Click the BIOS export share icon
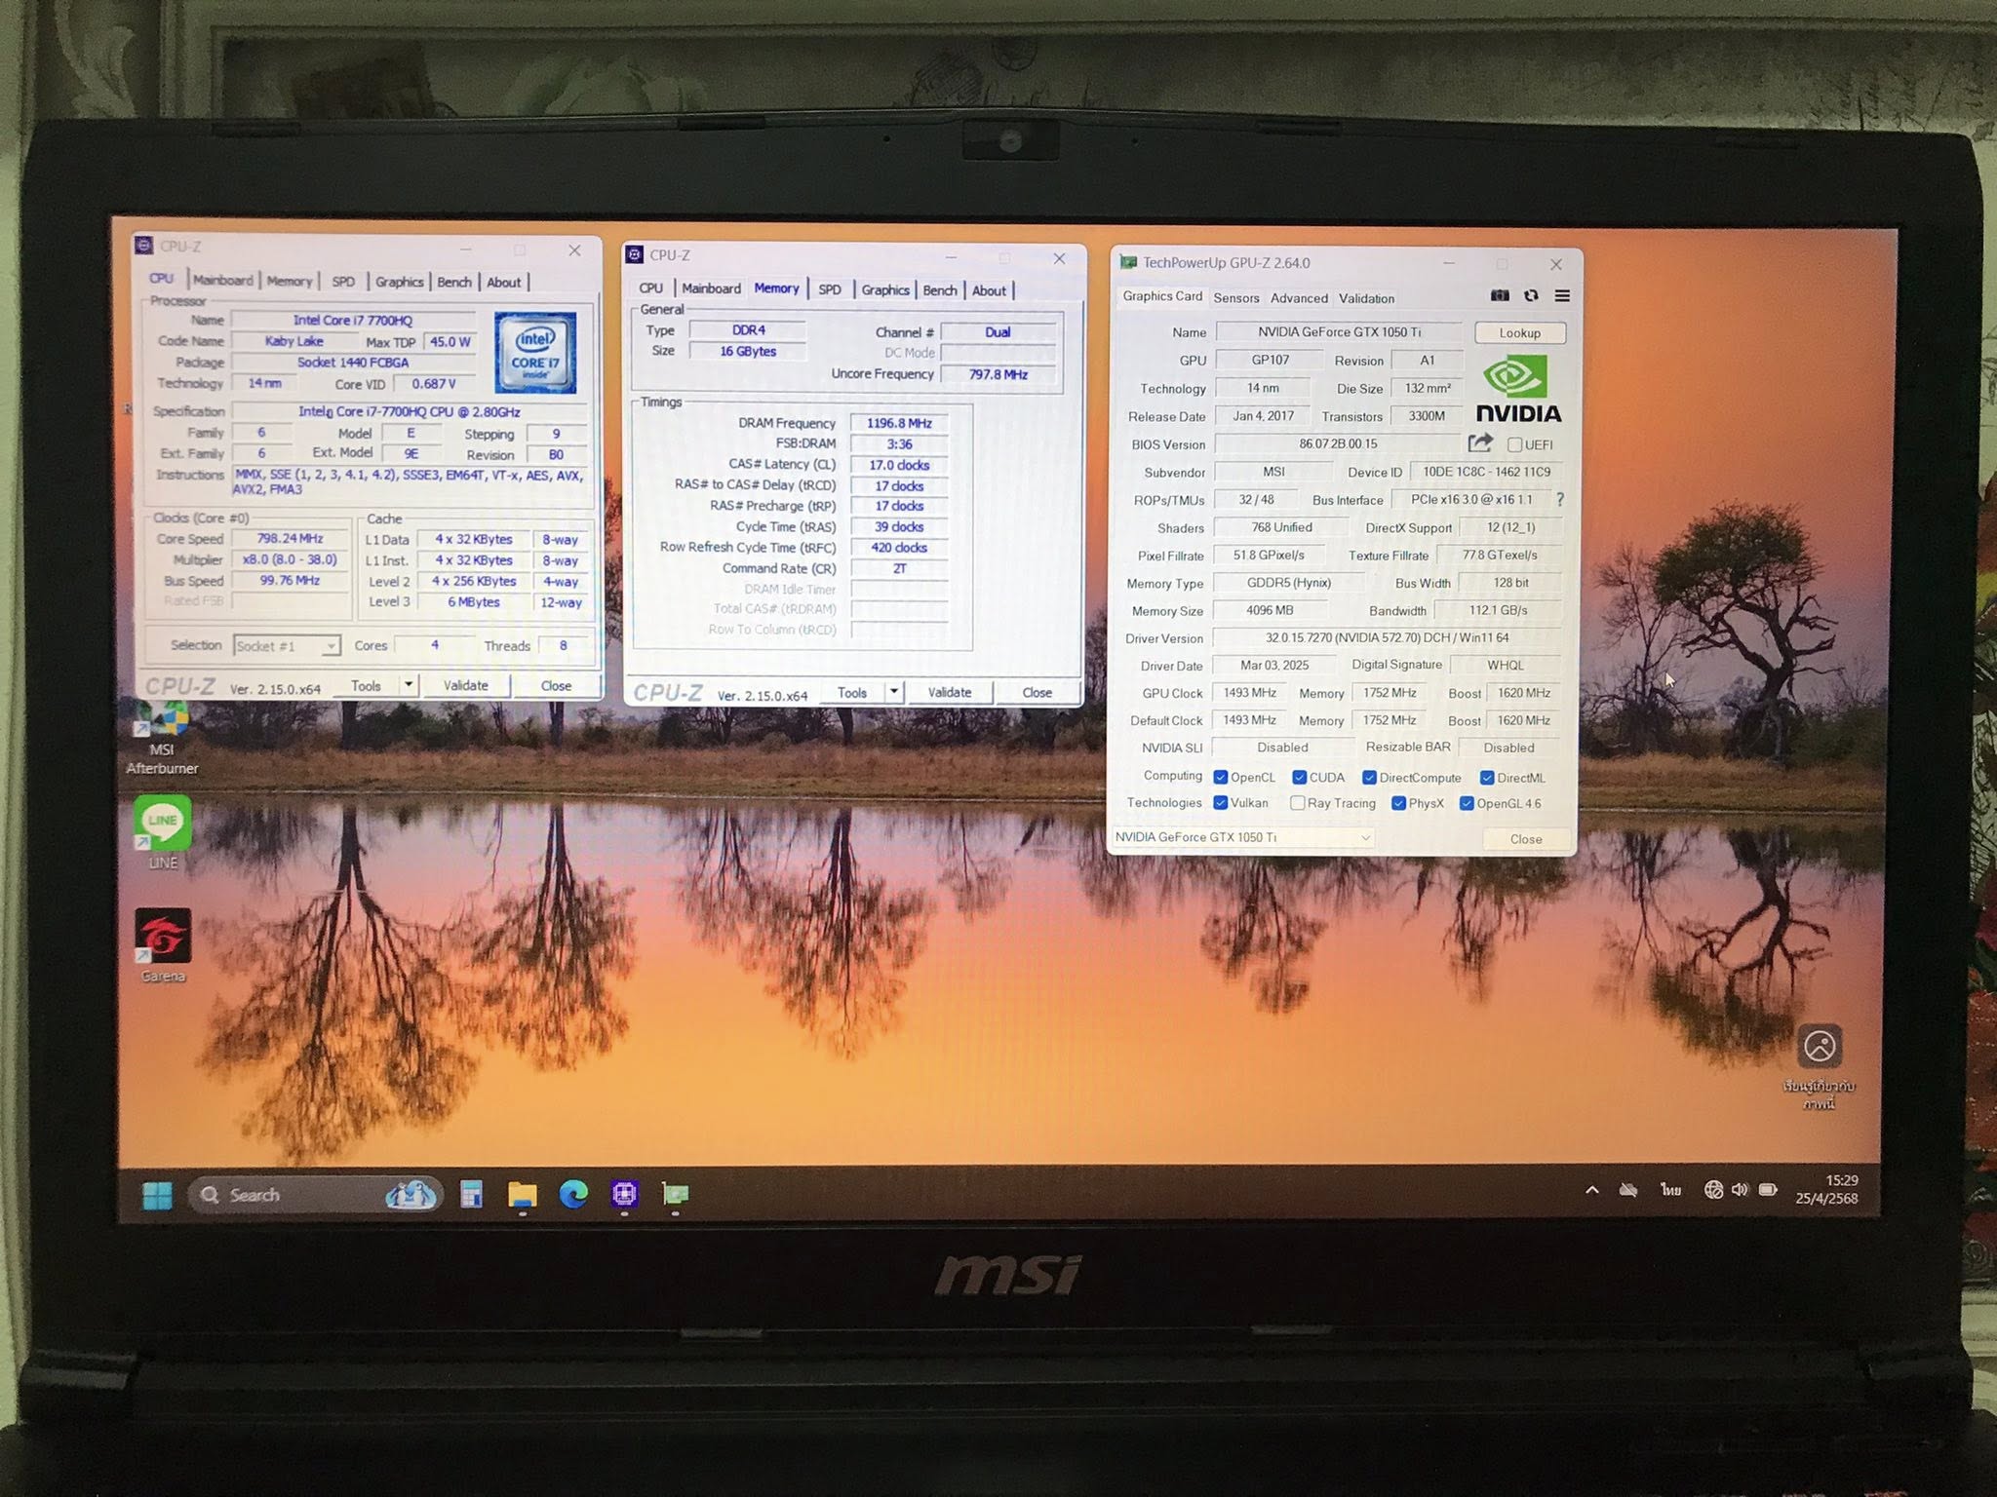1997x1497 pixels. [x=1480, y=443]
